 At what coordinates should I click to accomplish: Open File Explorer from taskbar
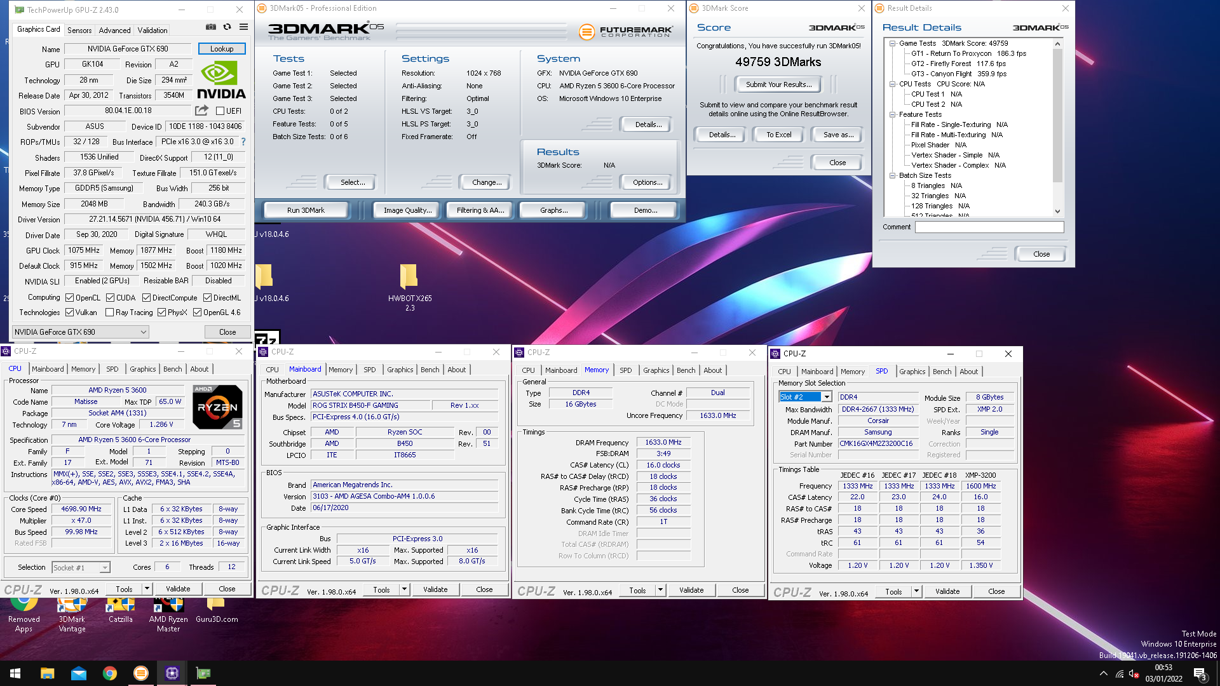click(x=47, y=673)
